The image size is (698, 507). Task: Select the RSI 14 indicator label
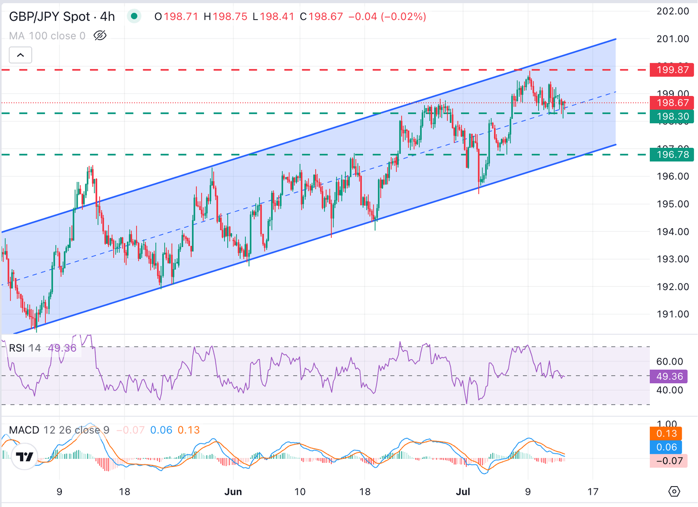coord(25,347)
